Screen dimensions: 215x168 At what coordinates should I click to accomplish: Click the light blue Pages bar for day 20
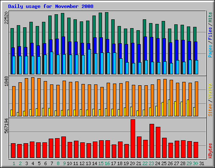click(134, 68)
